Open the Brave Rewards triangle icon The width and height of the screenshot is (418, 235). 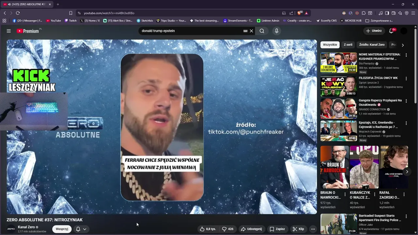coord(306,13)
